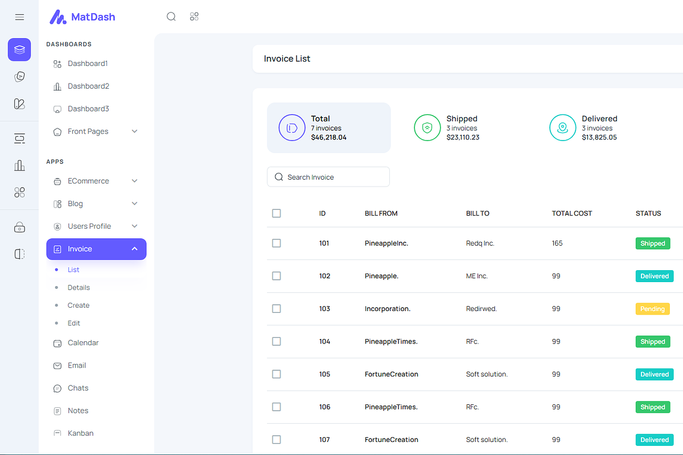The height and width of the screenshot is (455, 683).
Task: Check the box for invoice 102
Action: pos(277,276)
